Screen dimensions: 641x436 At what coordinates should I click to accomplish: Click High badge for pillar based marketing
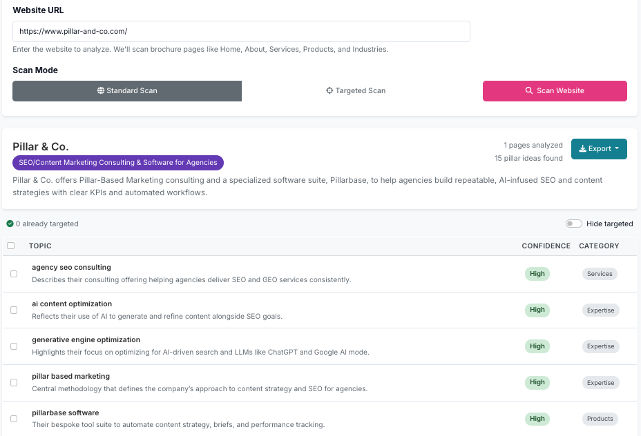click(537, 382)
